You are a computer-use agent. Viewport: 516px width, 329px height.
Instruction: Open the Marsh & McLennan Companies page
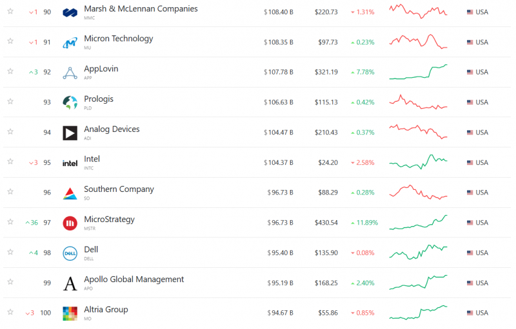coord(141,9)
